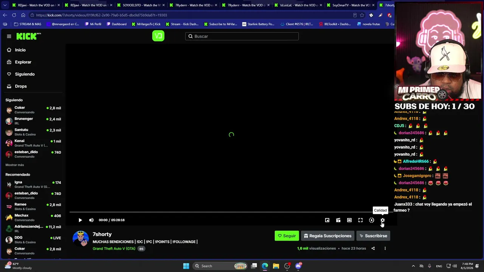Click the browser address bar URL
The width and height of the screenshot is (484, 272).
[102, 15]
